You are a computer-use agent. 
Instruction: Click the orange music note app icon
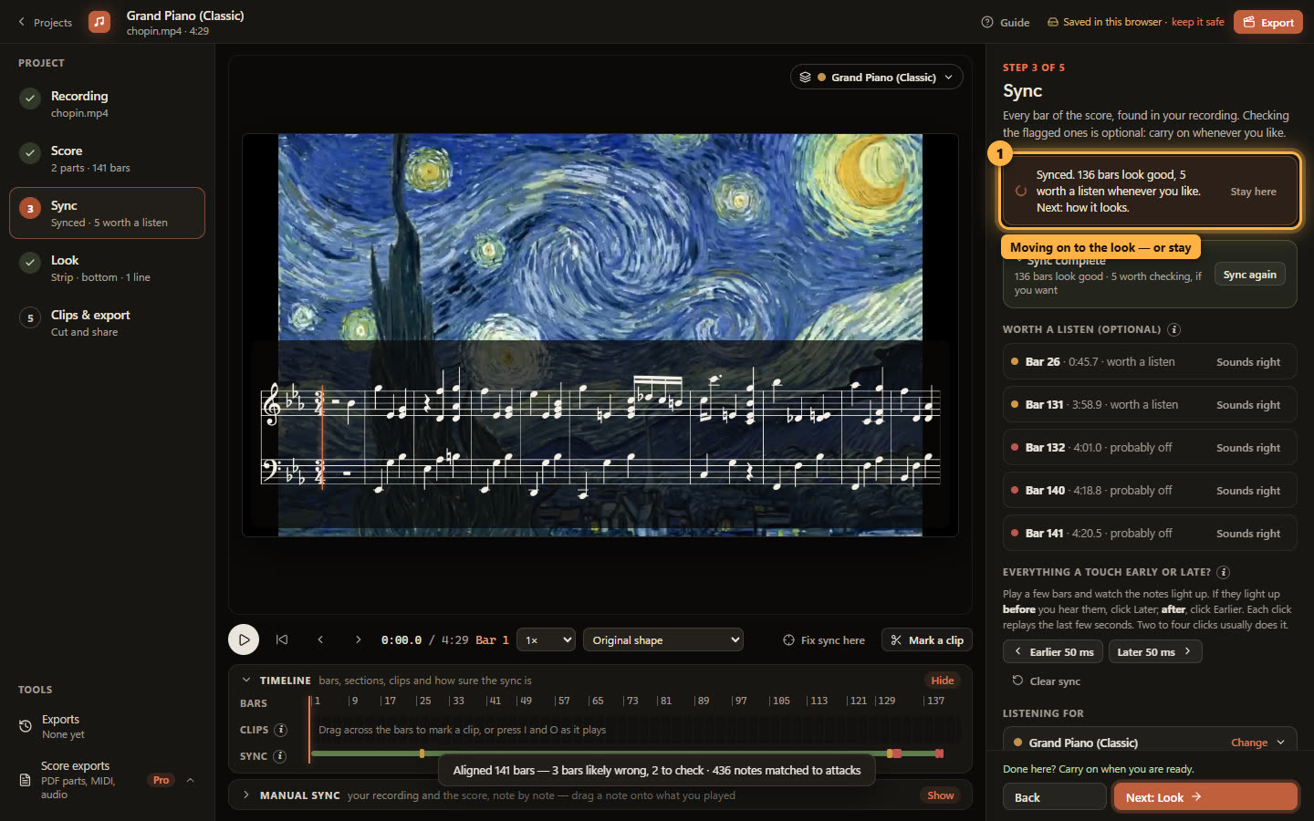coord(99,22)
